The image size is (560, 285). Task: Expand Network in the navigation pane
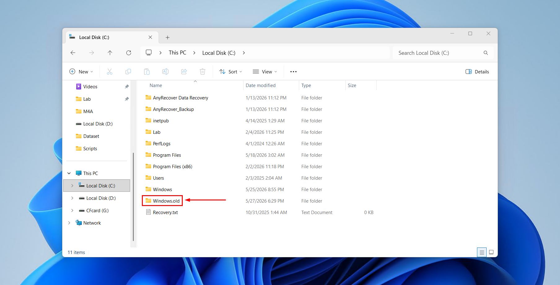(69, 223)
